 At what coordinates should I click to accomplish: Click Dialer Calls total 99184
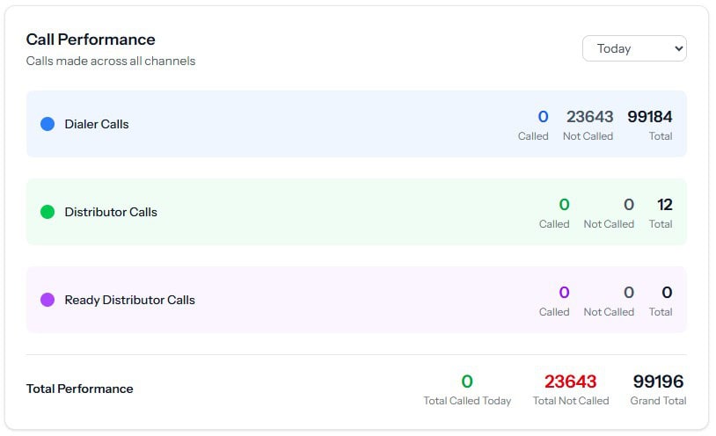click(649, 117)
